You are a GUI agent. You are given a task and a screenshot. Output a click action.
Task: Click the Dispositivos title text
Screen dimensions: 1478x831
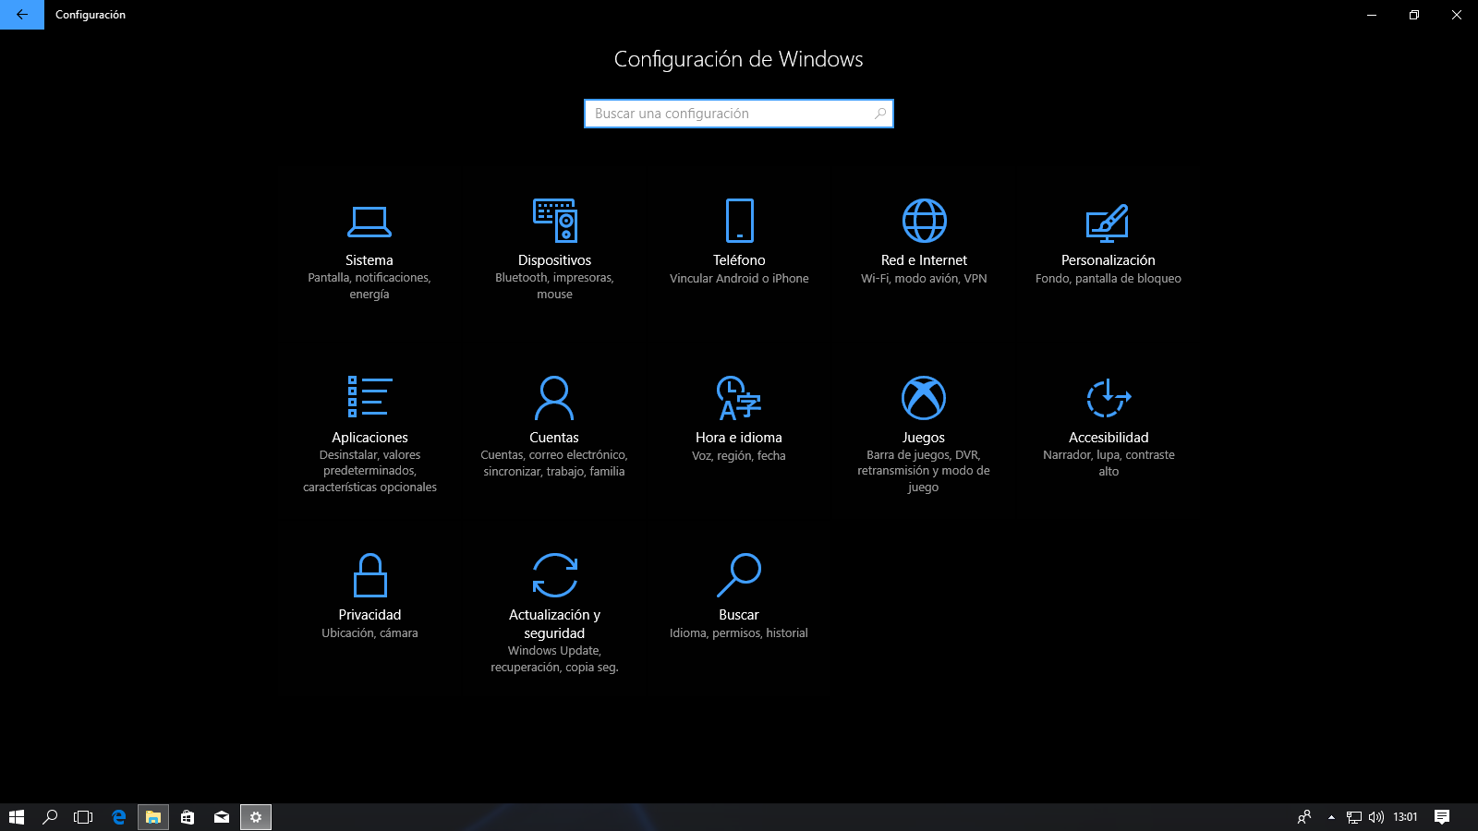point(554,260)
